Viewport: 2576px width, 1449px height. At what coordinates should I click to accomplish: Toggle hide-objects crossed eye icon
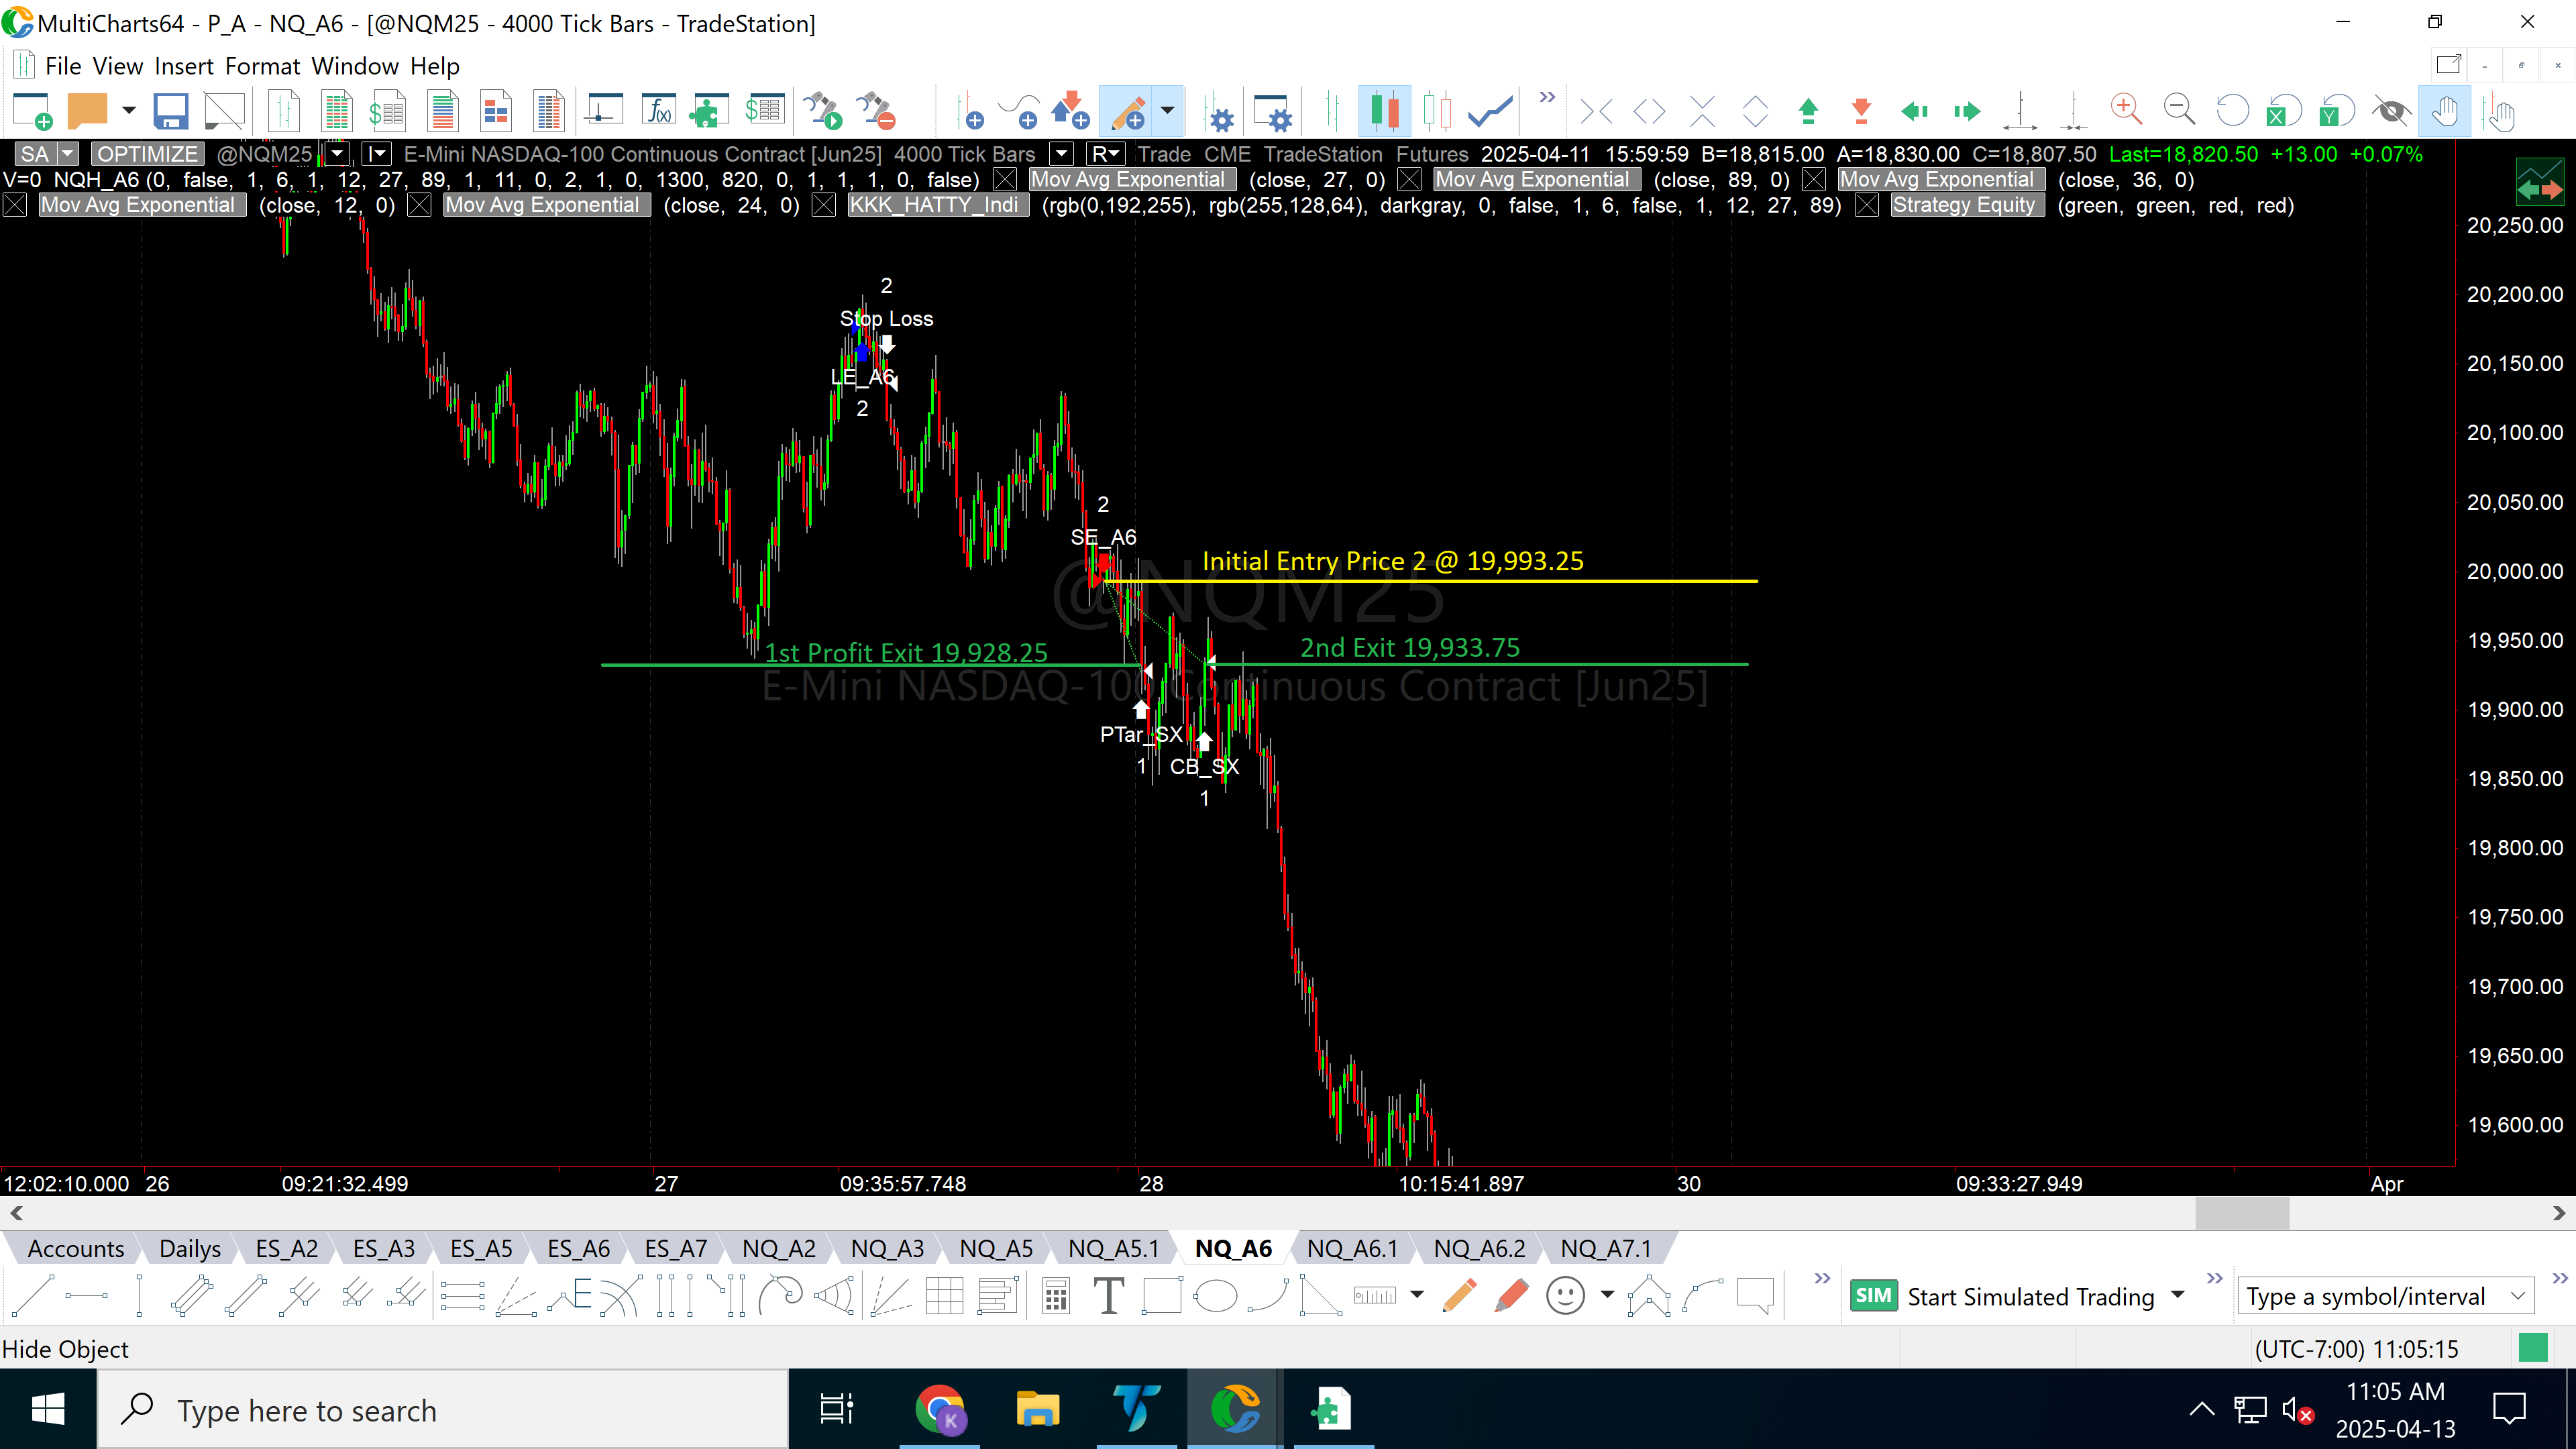pyautogui.click(x=2391, y=111)
